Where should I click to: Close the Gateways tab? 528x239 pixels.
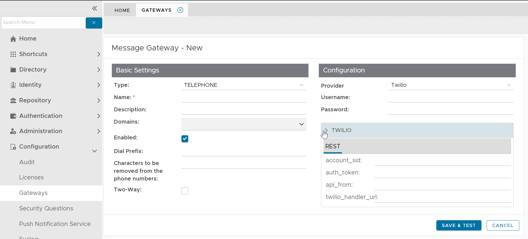(x=180, y=10)
